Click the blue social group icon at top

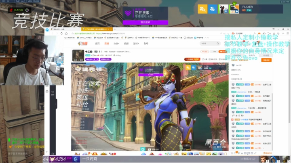(213, 9)
